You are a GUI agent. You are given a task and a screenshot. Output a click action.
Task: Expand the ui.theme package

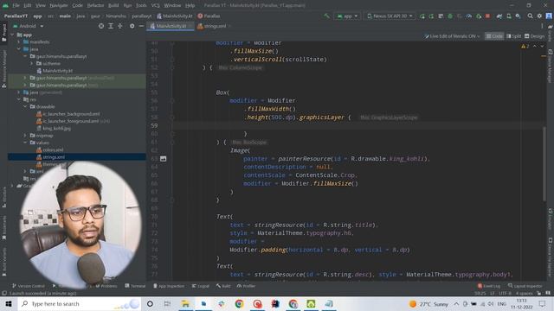coord(32,63)
